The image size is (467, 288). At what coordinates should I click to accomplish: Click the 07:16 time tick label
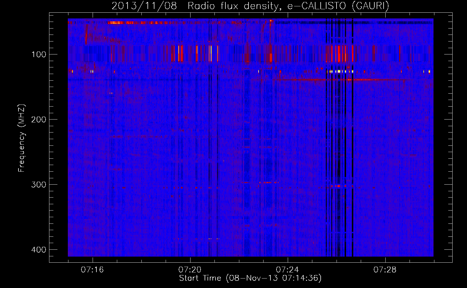coord(92,270)
